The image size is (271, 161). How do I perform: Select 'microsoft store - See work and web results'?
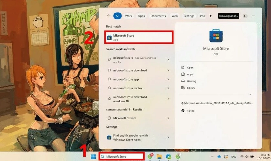click(139, 60)
